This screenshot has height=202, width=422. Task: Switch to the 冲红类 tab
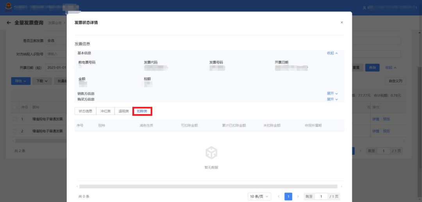(x=105, y=111)
